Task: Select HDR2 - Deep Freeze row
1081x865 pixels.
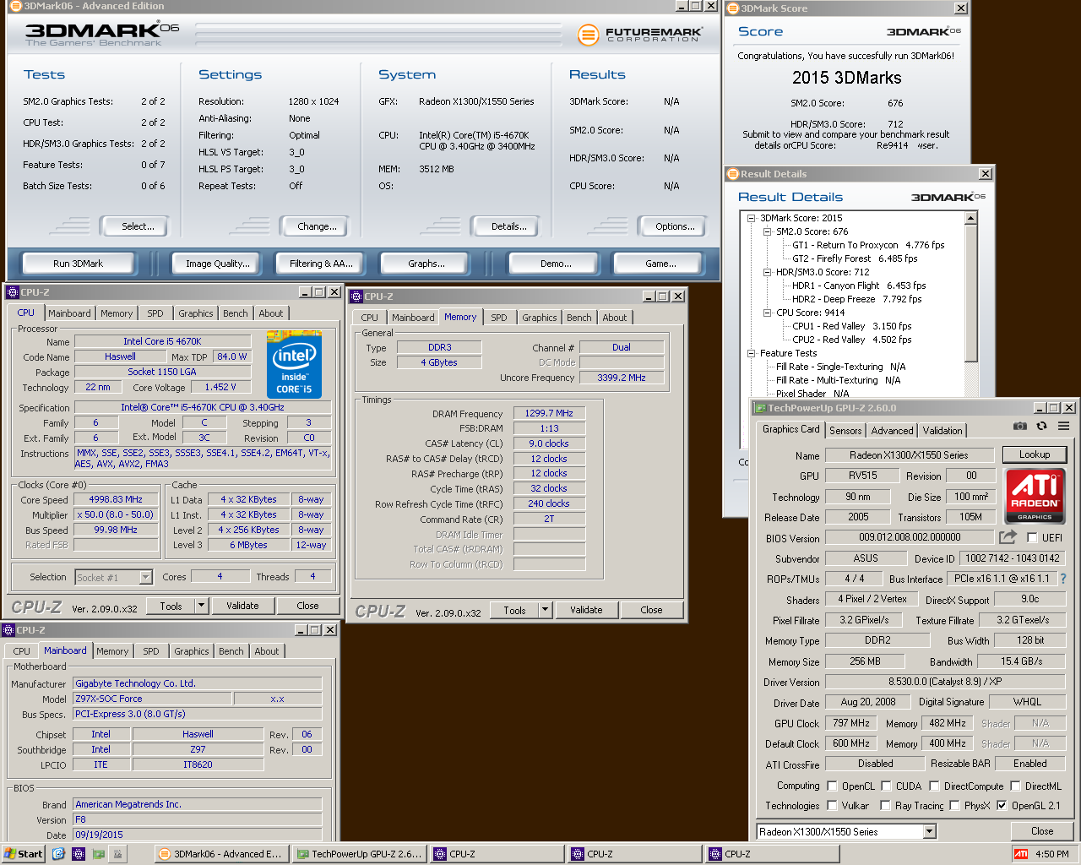Action: click(x=856, y=299)
